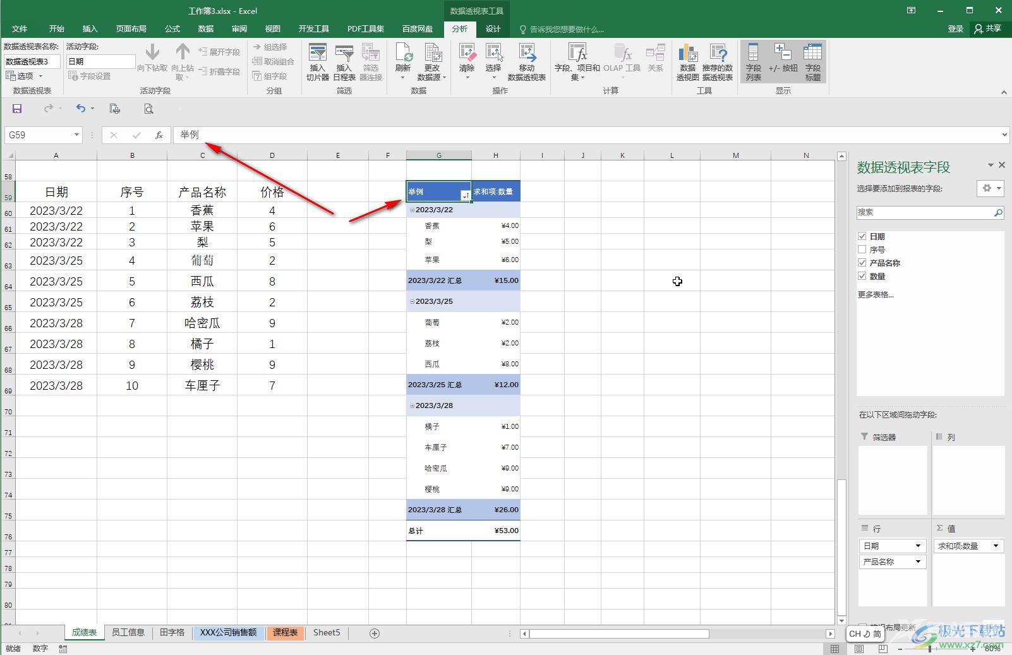Open Fields, Items and Sets menu

pos(577,62)
